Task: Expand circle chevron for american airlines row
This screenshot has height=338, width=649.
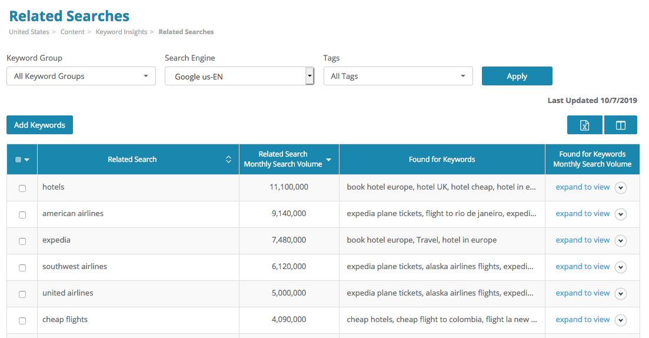Action: (x=620, y=214)
